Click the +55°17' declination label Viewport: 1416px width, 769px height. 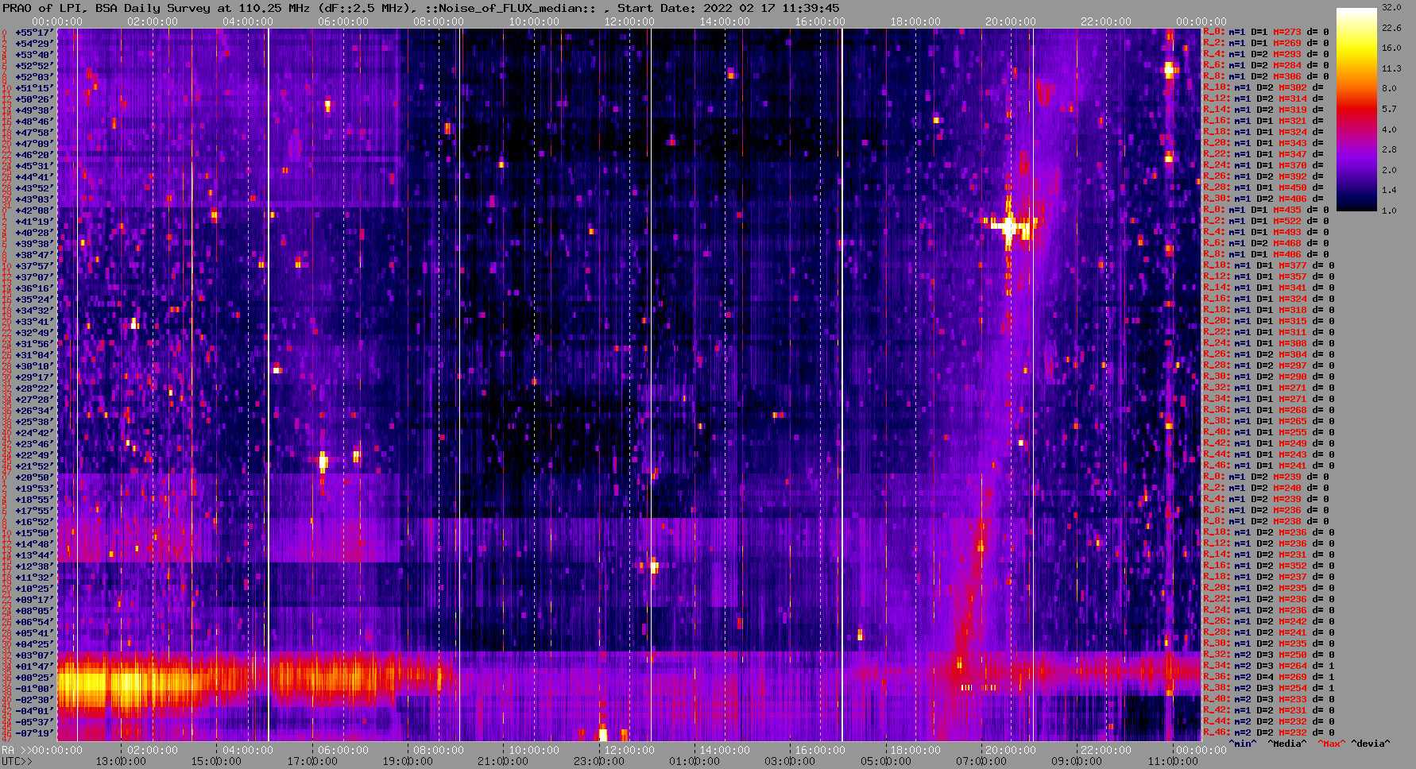(33, 33)
